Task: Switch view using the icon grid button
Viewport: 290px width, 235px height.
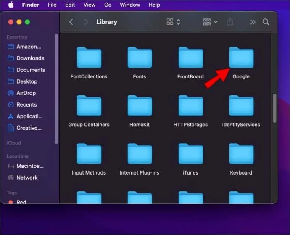Action: click(173, 22)
